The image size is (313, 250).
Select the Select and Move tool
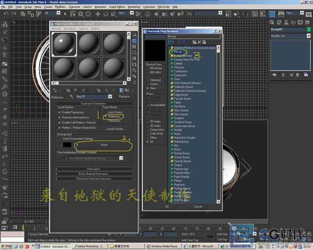pyautogui.click(x=98, y=14)
